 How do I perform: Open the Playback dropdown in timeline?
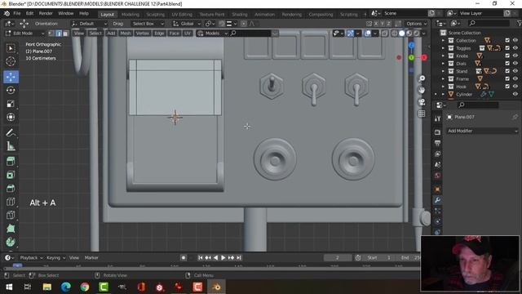(31, 258)
